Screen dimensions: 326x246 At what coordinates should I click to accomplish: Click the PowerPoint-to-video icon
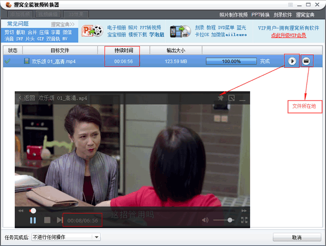(92, 31)
